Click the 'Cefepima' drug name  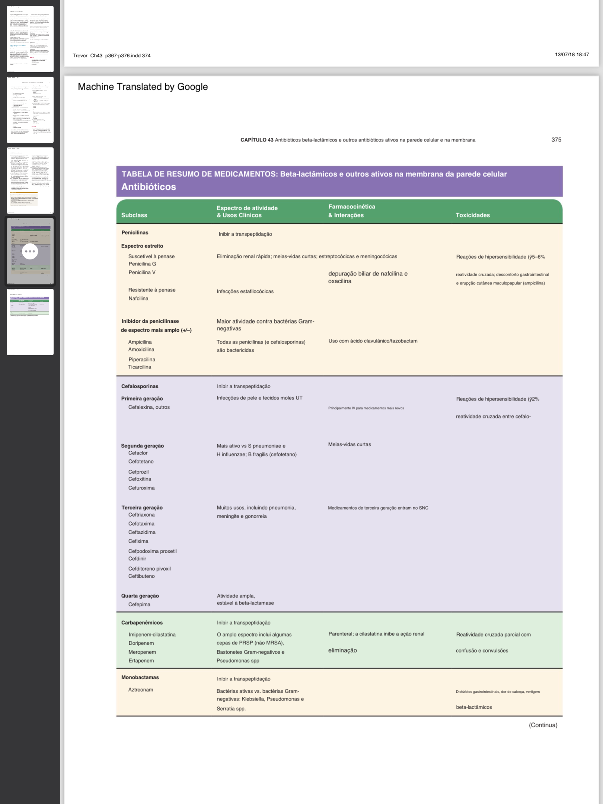click(139, 604)
